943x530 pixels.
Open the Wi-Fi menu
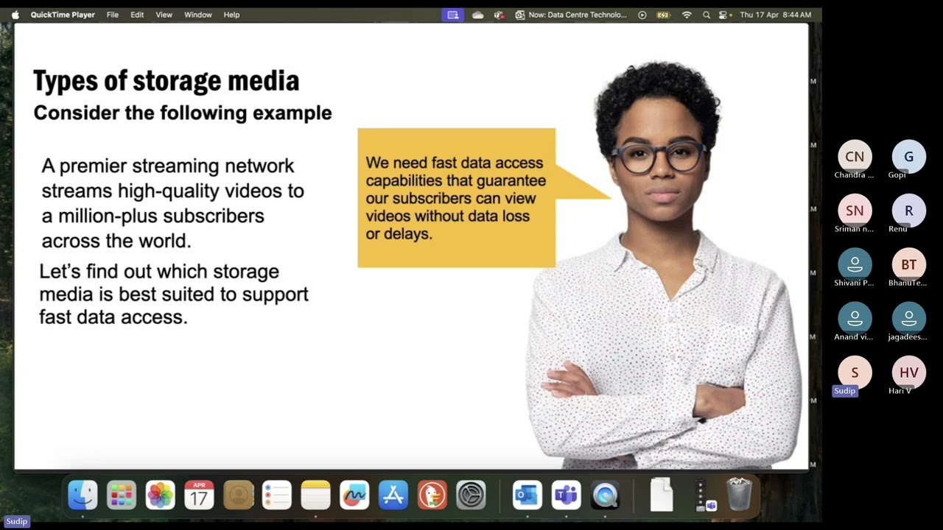click(x=687, y=15)
